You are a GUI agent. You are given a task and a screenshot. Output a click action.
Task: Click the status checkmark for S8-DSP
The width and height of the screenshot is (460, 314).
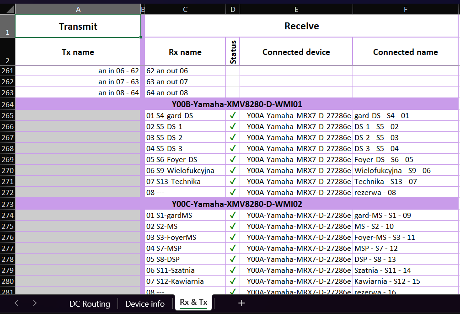(x=233, y=259)
